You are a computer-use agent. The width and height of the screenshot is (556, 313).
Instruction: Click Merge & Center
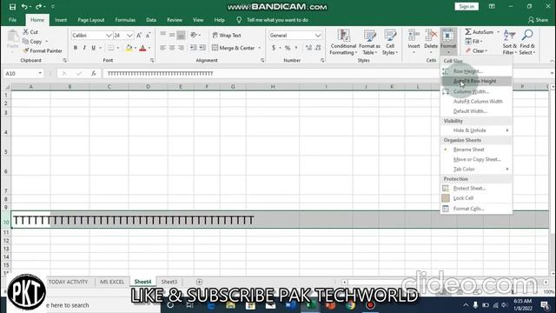click(234, 48)
